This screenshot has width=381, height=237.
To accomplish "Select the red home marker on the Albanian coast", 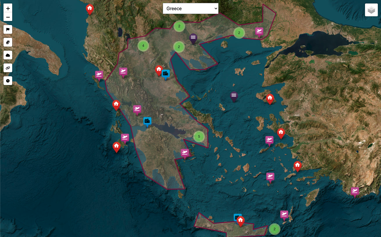I will tap(90, 9).
